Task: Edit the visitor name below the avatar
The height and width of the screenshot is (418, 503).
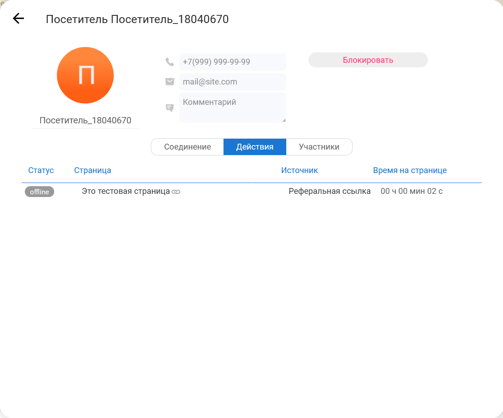Action: click(85, 121)
